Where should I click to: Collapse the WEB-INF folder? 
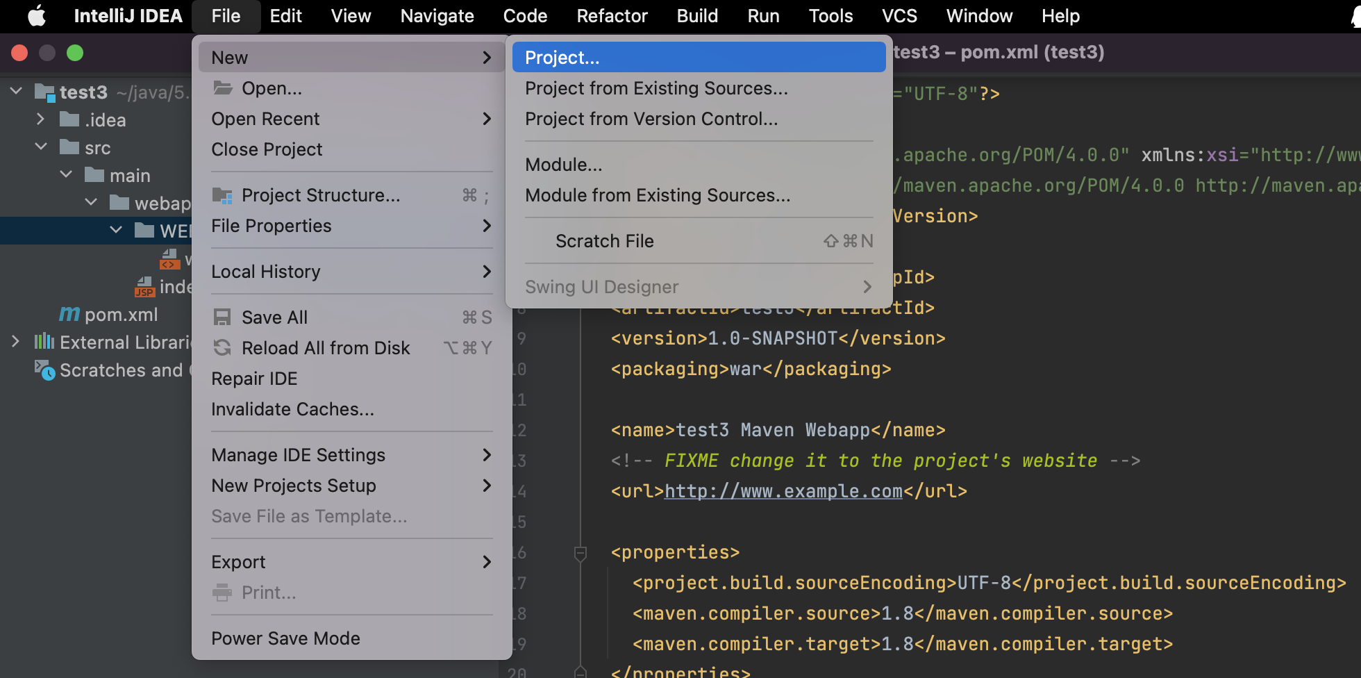[116, 231]
